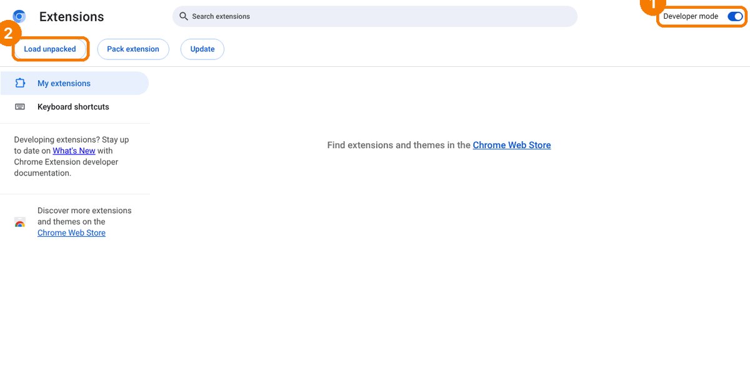The image size is (750, 375).
Task: Click the My extensions puzzle icon
Action: point(20,83)
